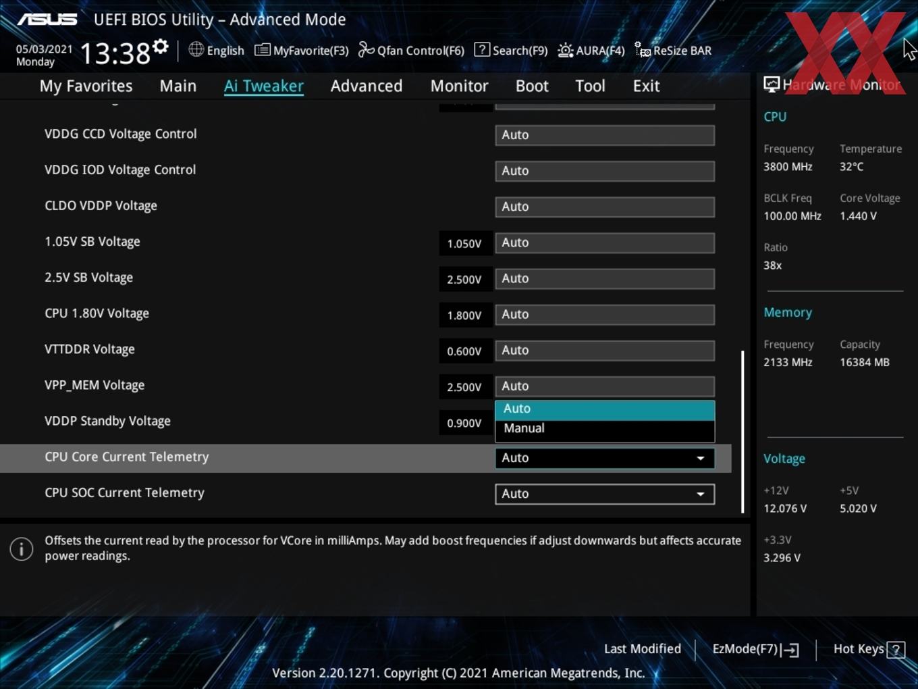Open the Tool tab
The image size is (918, 689).
coord(590,86)
